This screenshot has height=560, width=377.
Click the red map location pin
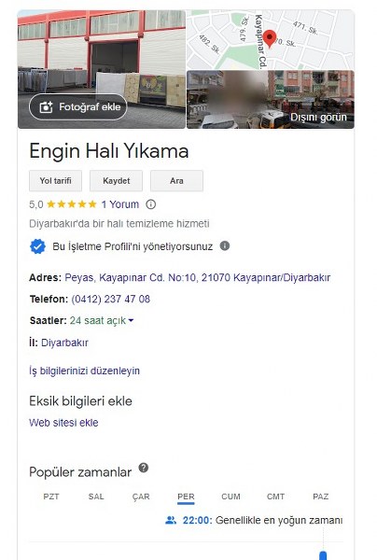click(x=270, y=39)
